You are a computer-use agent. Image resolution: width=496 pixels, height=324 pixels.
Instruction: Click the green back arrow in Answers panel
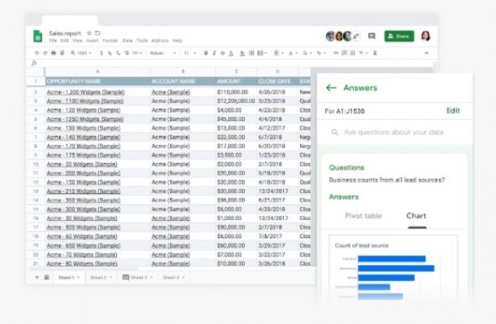pyautogui.click(x=331, y=88)
